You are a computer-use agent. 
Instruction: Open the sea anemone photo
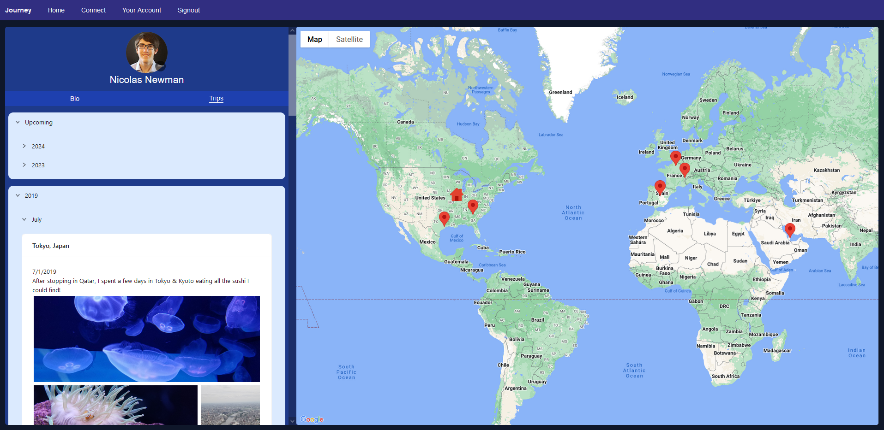pos(115,405)
